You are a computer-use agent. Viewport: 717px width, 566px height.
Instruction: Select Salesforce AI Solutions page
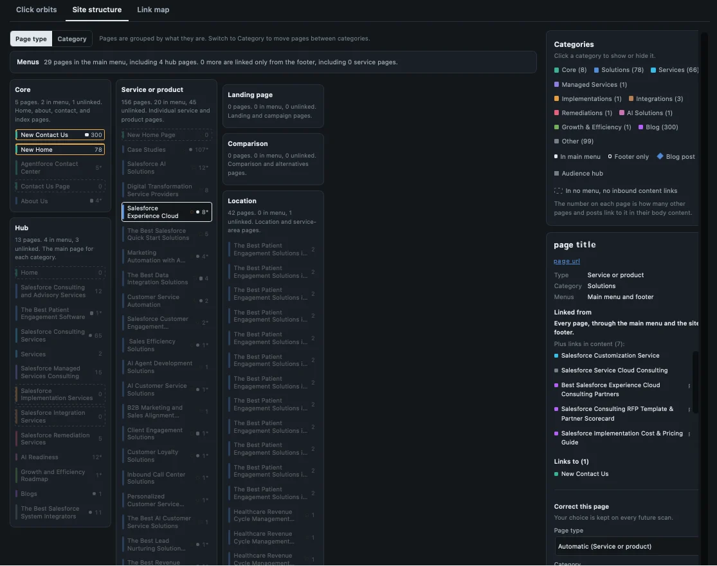coord(167,168)
